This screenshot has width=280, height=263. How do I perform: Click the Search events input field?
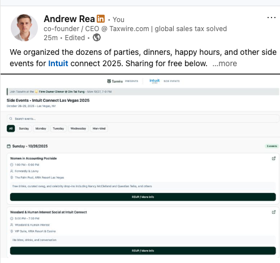[143, 119]
